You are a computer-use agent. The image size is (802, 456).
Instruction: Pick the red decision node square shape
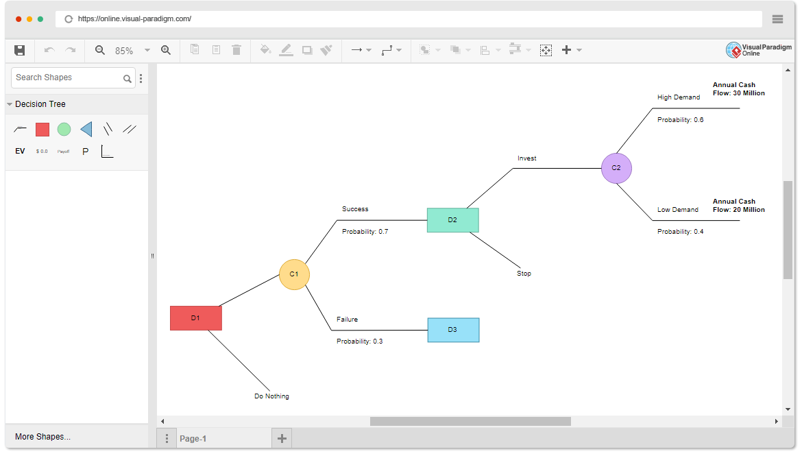[42, 130]
